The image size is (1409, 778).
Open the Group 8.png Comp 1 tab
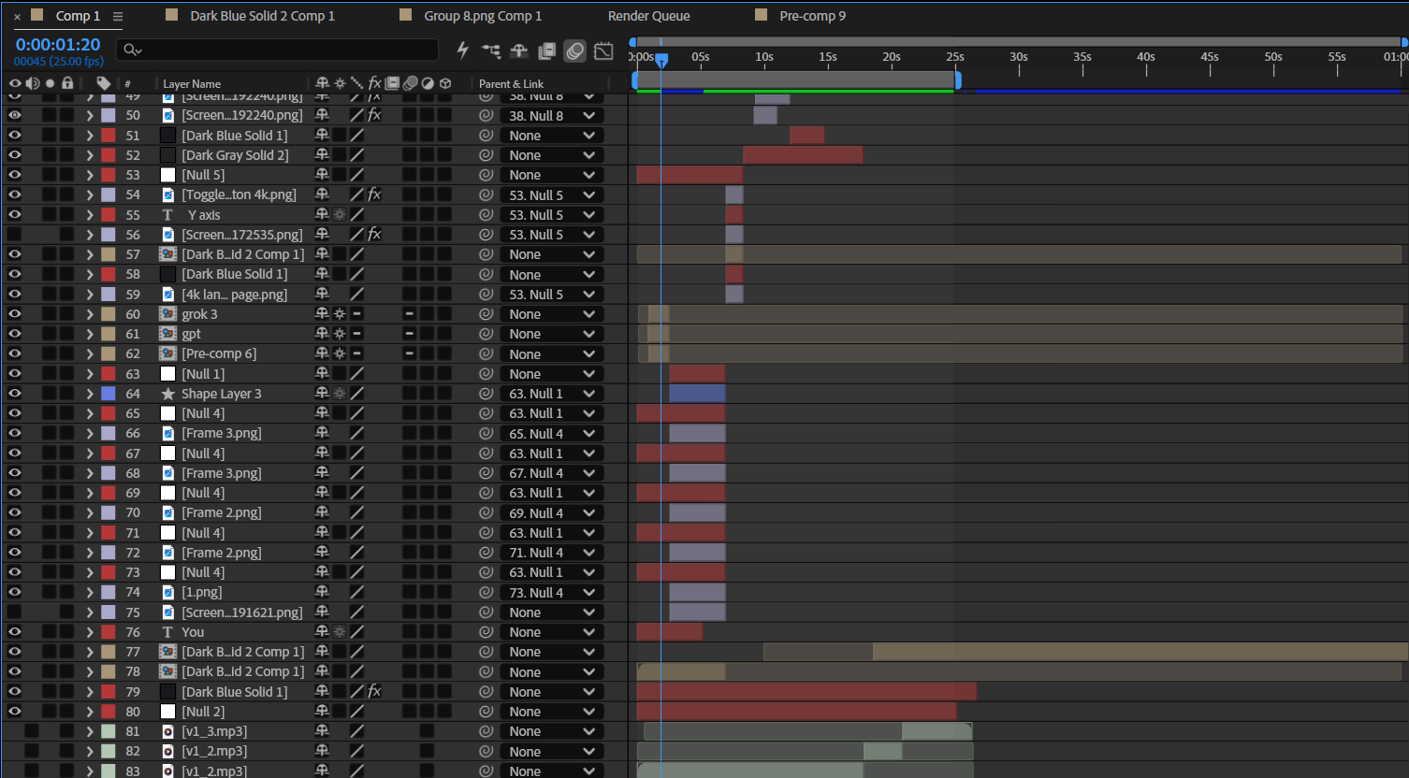pos(483,16)
